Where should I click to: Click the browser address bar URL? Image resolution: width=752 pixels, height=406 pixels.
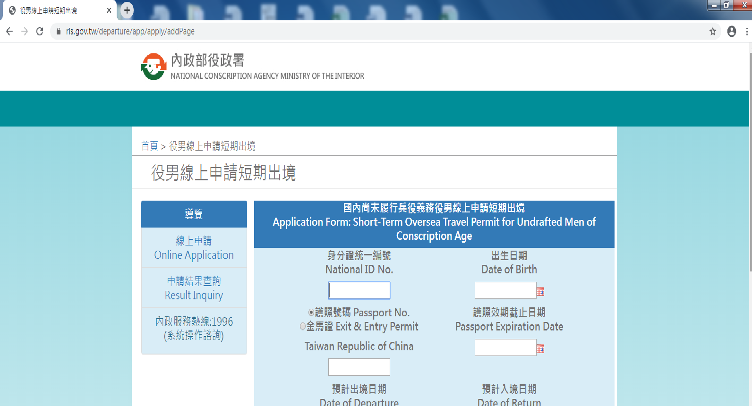tap(130, 32)
